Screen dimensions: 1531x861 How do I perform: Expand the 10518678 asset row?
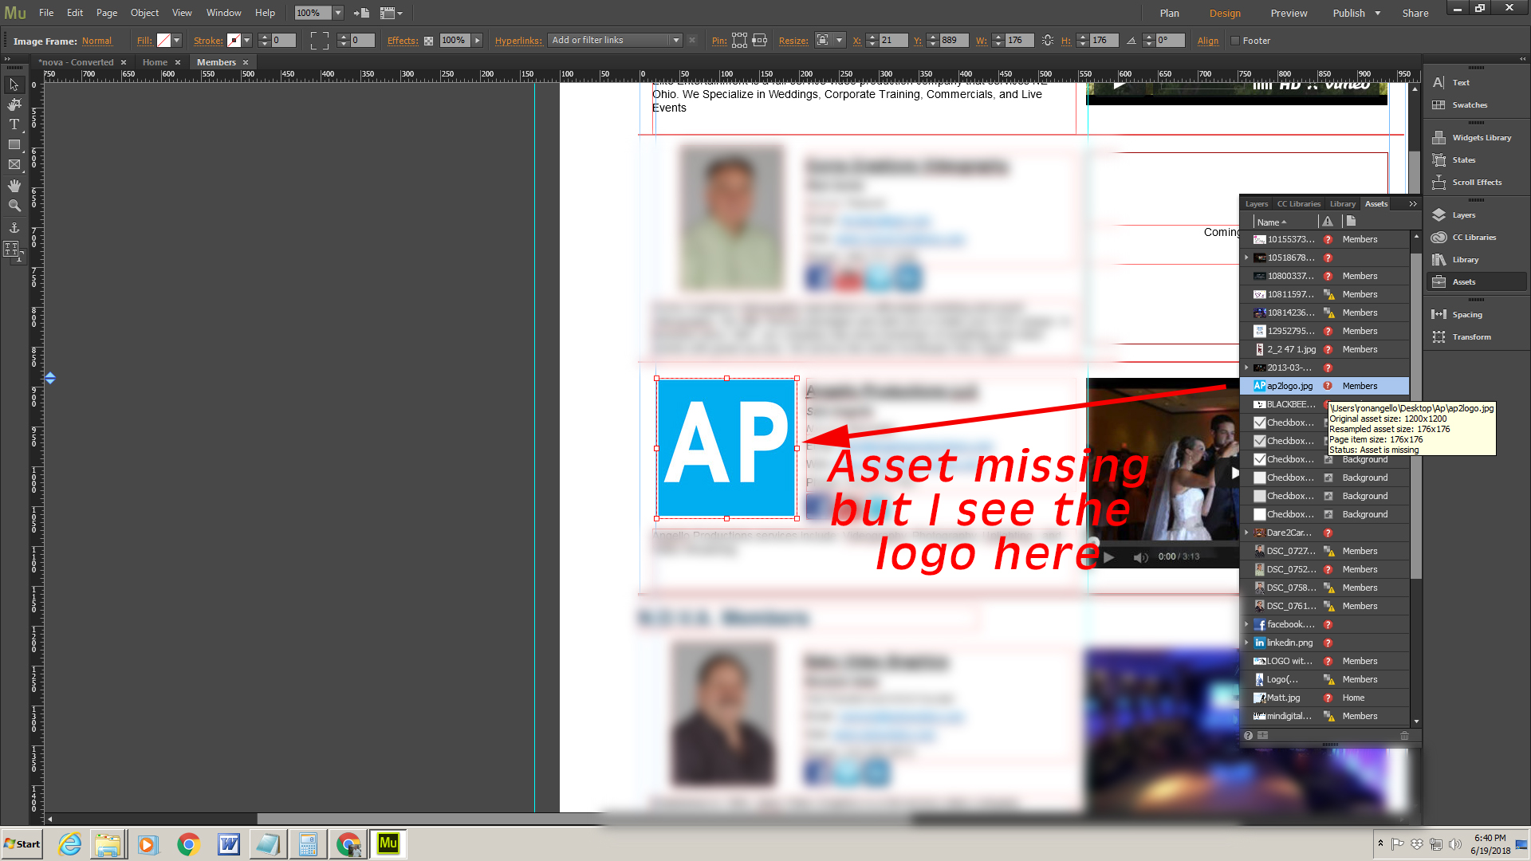(1246, 258)
